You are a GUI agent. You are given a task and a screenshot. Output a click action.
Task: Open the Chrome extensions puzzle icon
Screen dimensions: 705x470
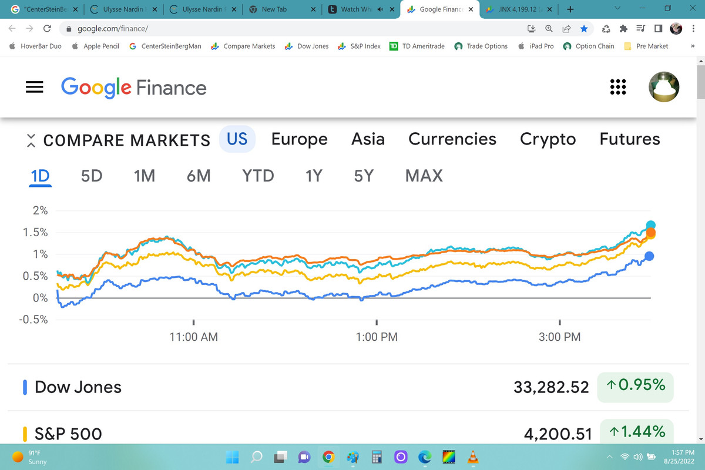pyautogui.click(x=624, y=28)
